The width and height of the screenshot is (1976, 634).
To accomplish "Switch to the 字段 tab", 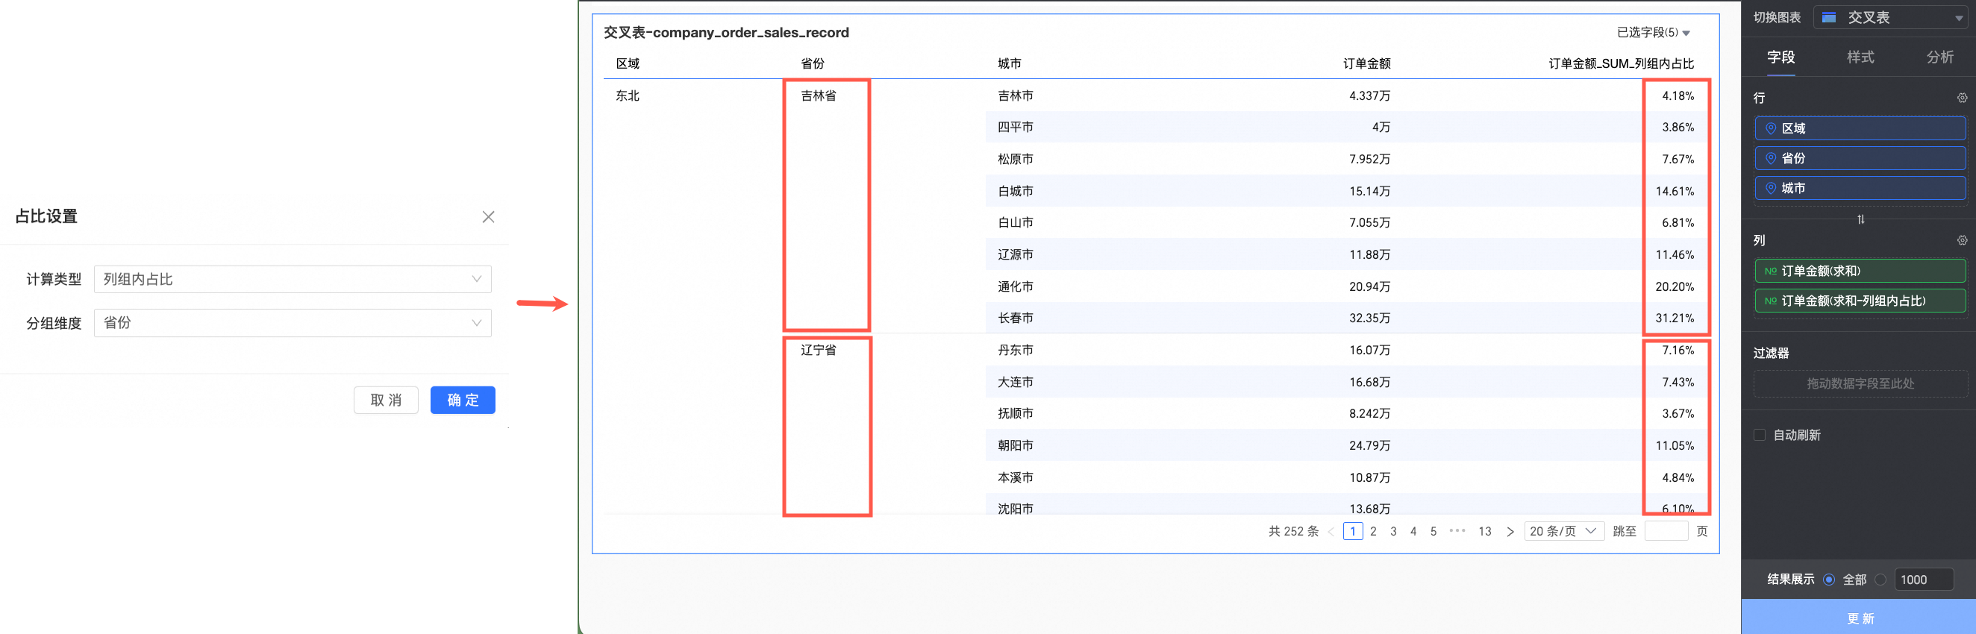I will 1780,57.
